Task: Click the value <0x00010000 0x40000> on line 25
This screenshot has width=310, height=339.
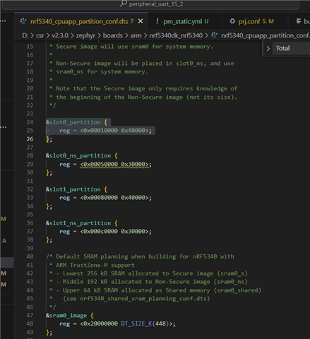Action: pos(114,131)
